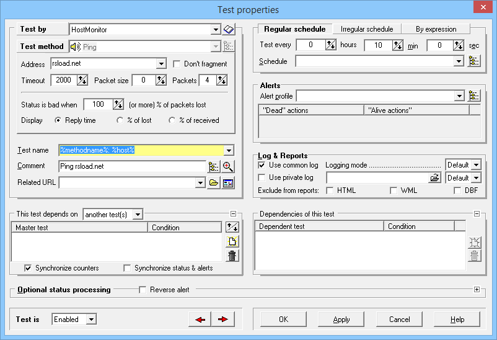This screenshot has height=340, width=497.
Task: Expand Optional status processing section
Action: (477, 289)
